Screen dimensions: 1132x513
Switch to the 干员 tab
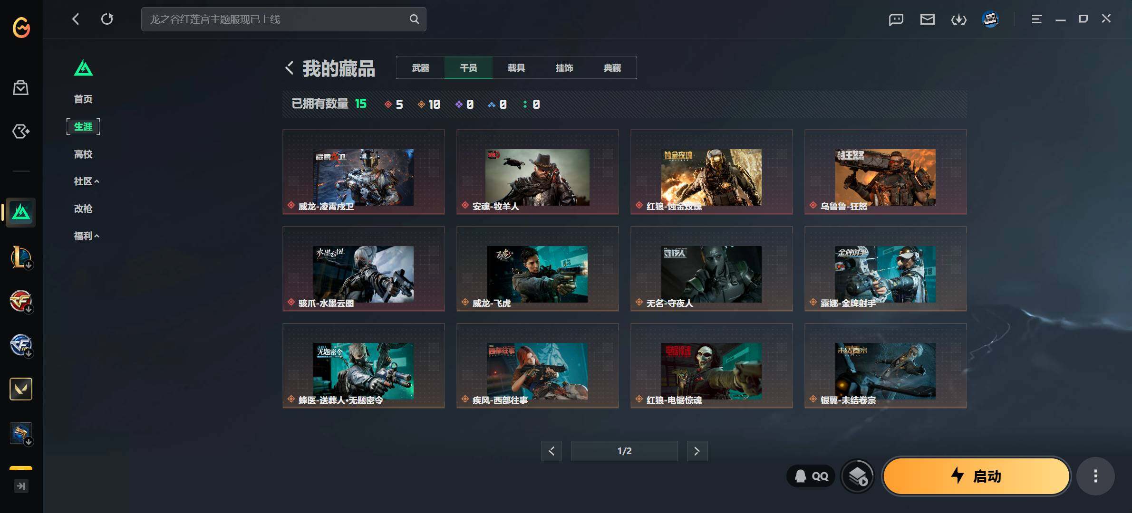469,68
